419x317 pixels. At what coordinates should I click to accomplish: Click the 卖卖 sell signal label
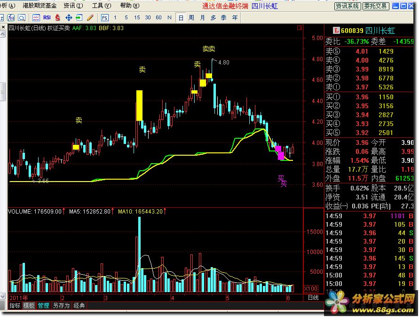[209, 48]
